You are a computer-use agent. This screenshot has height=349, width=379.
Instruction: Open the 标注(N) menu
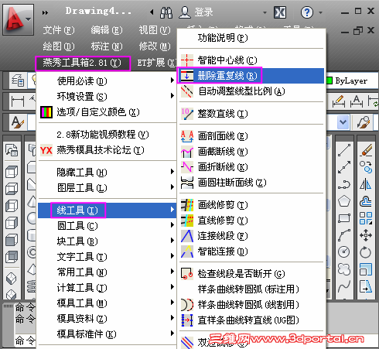pos(107,46)
